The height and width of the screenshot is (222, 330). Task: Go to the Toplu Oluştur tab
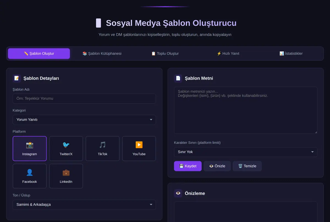[165, 53]
